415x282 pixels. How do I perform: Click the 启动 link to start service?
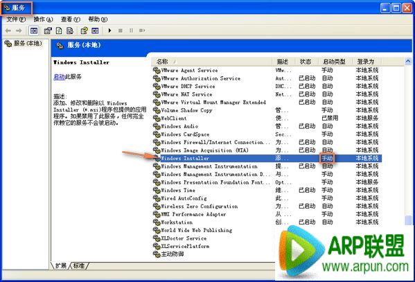pyautogui.click(x=59, y=77)
